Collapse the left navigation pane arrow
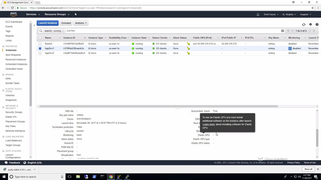321x180 pixels. click(34, 25)
